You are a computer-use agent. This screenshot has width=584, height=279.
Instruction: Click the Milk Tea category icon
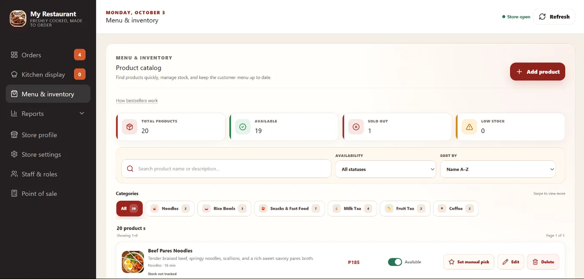337,209
